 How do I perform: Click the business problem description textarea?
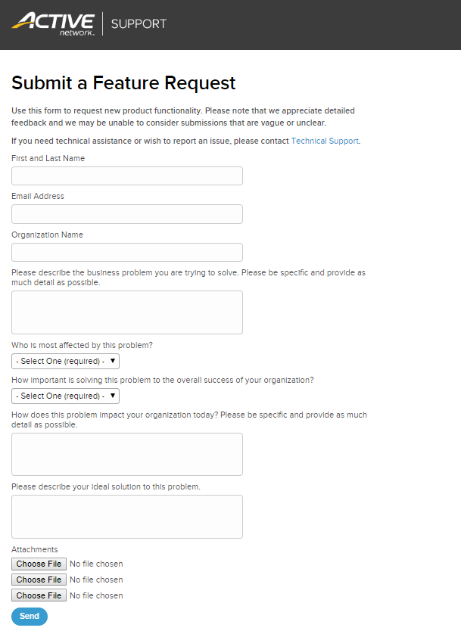click(x=127, y=312)
